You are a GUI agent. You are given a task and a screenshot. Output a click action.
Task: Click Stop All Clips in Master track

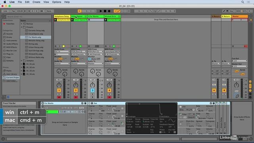[x=233, y=46]
